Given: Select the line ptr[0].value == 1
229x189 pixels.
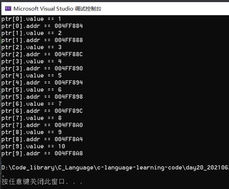Looking at the screenshot, I should pyautogui.click(x=31, y=19).
